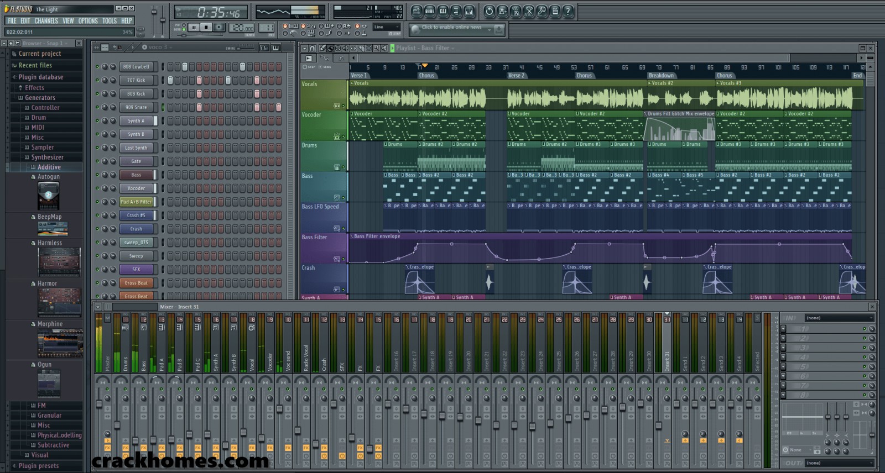The image size is (885, 473).
Task: Open the EDIT menu
Action: [25, 21]
